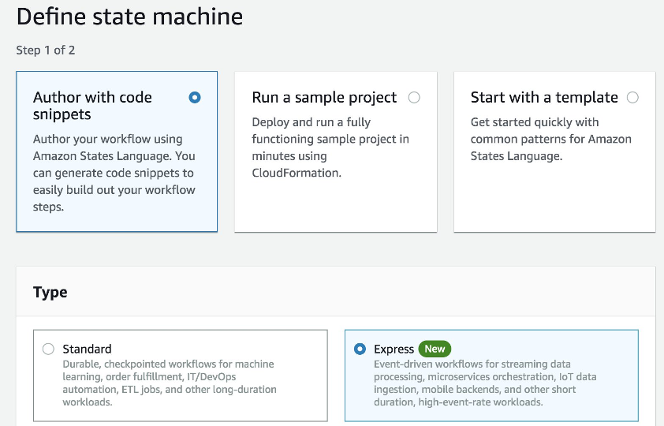This screenshot has width=664, height=426.
Task: Select the Author with code snippets radio button
Action: tap(195, 98)
